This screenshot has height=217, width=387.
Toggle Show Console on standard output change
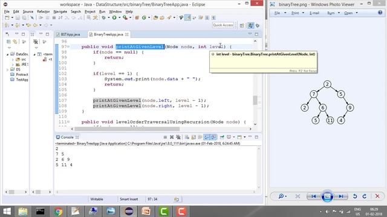207,137
